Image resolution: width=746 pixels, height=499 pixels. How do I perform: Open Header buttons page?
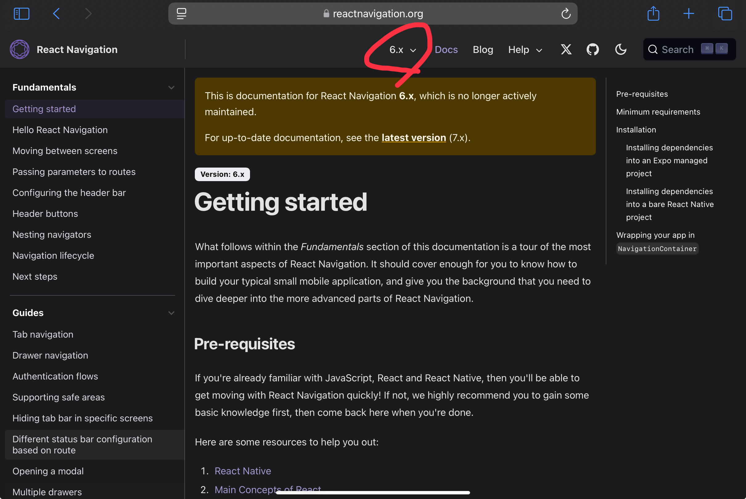95,214
